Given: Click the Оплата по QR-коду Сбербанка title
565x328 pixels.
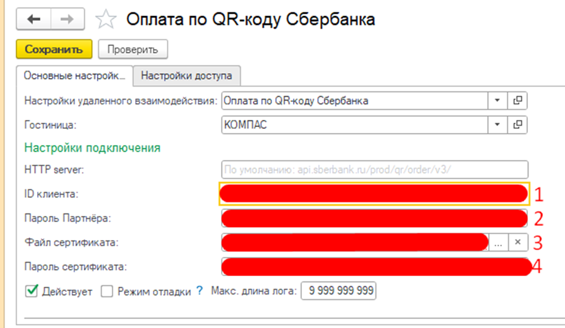Looking at the screenshot, I should [251, 20].
